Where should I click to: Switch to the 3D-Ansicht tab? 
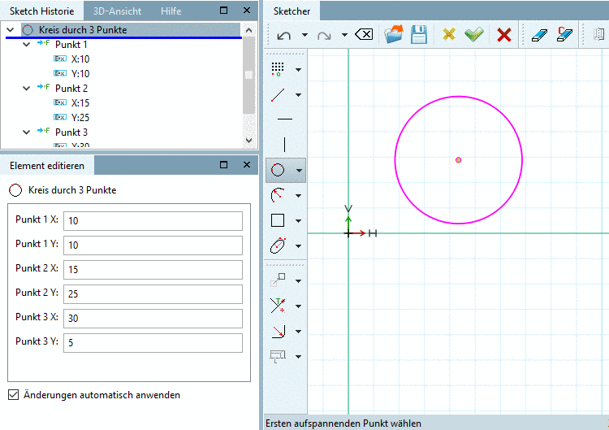[117, 11]
